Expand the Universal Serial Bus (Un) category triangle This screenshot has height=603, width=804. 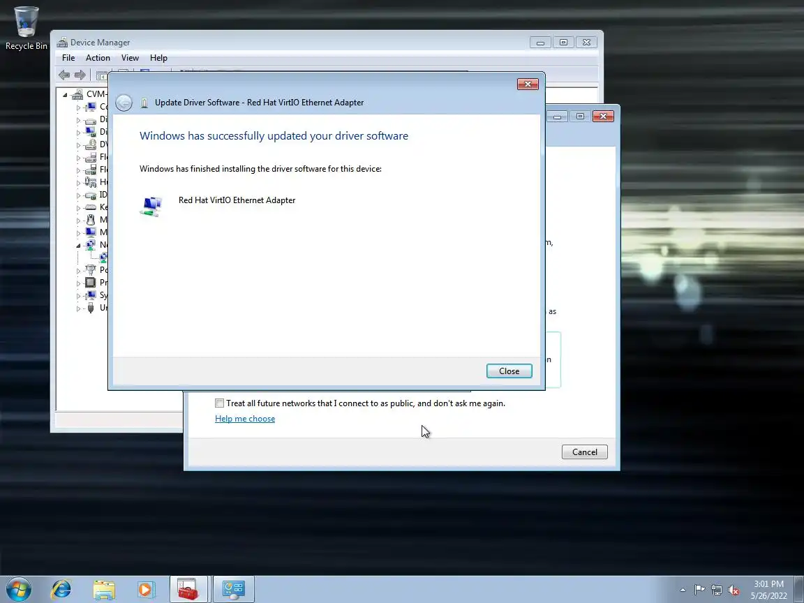(78, 308)
